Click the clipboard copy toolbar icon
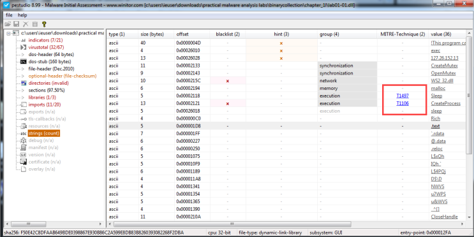 [x=34, y=24]
